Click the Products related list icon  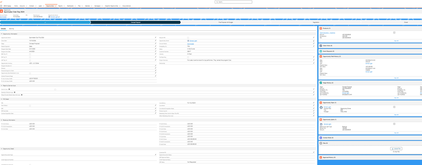[x=321, y=28]
